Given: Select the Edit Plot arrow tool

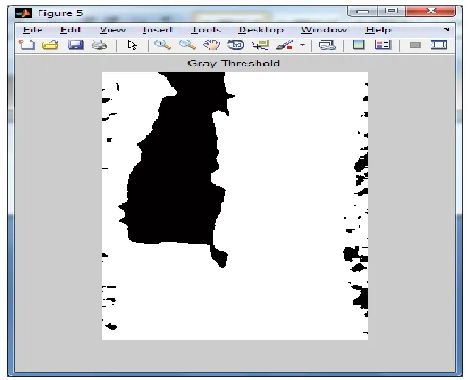Looking at the screenshot, I should pyautogui.click(x=132, y=45).
